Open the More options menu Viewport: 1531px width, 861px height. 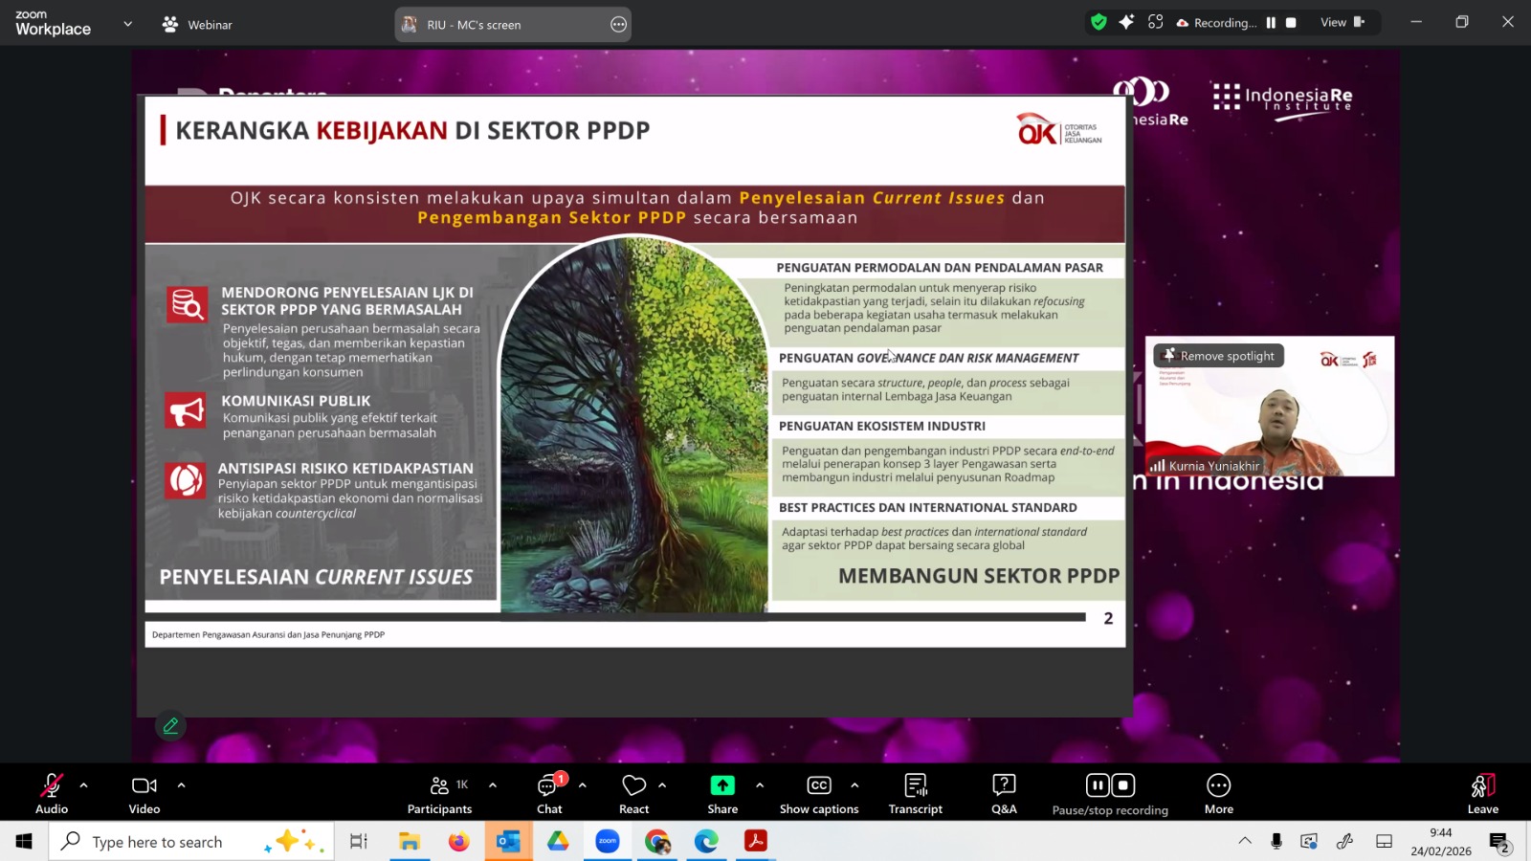pos(1218,793)
